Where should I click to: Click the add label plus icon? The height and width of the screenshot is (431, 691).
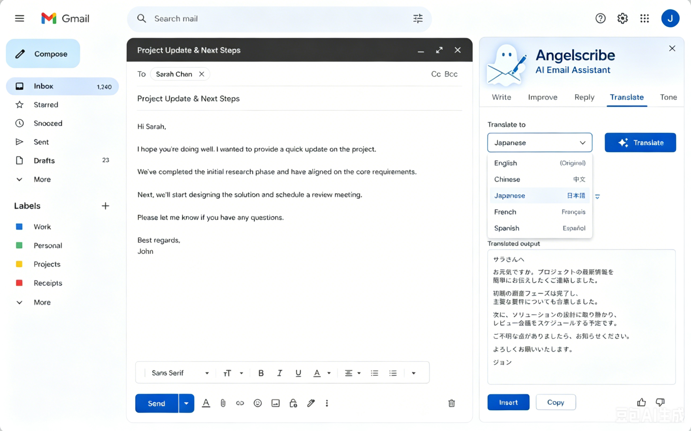105,206
